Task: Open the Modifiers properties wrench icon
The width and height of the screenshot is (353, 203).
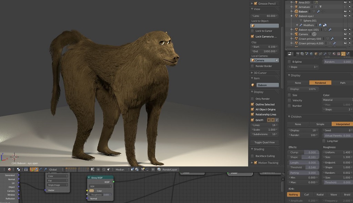Action: [325, 54]
